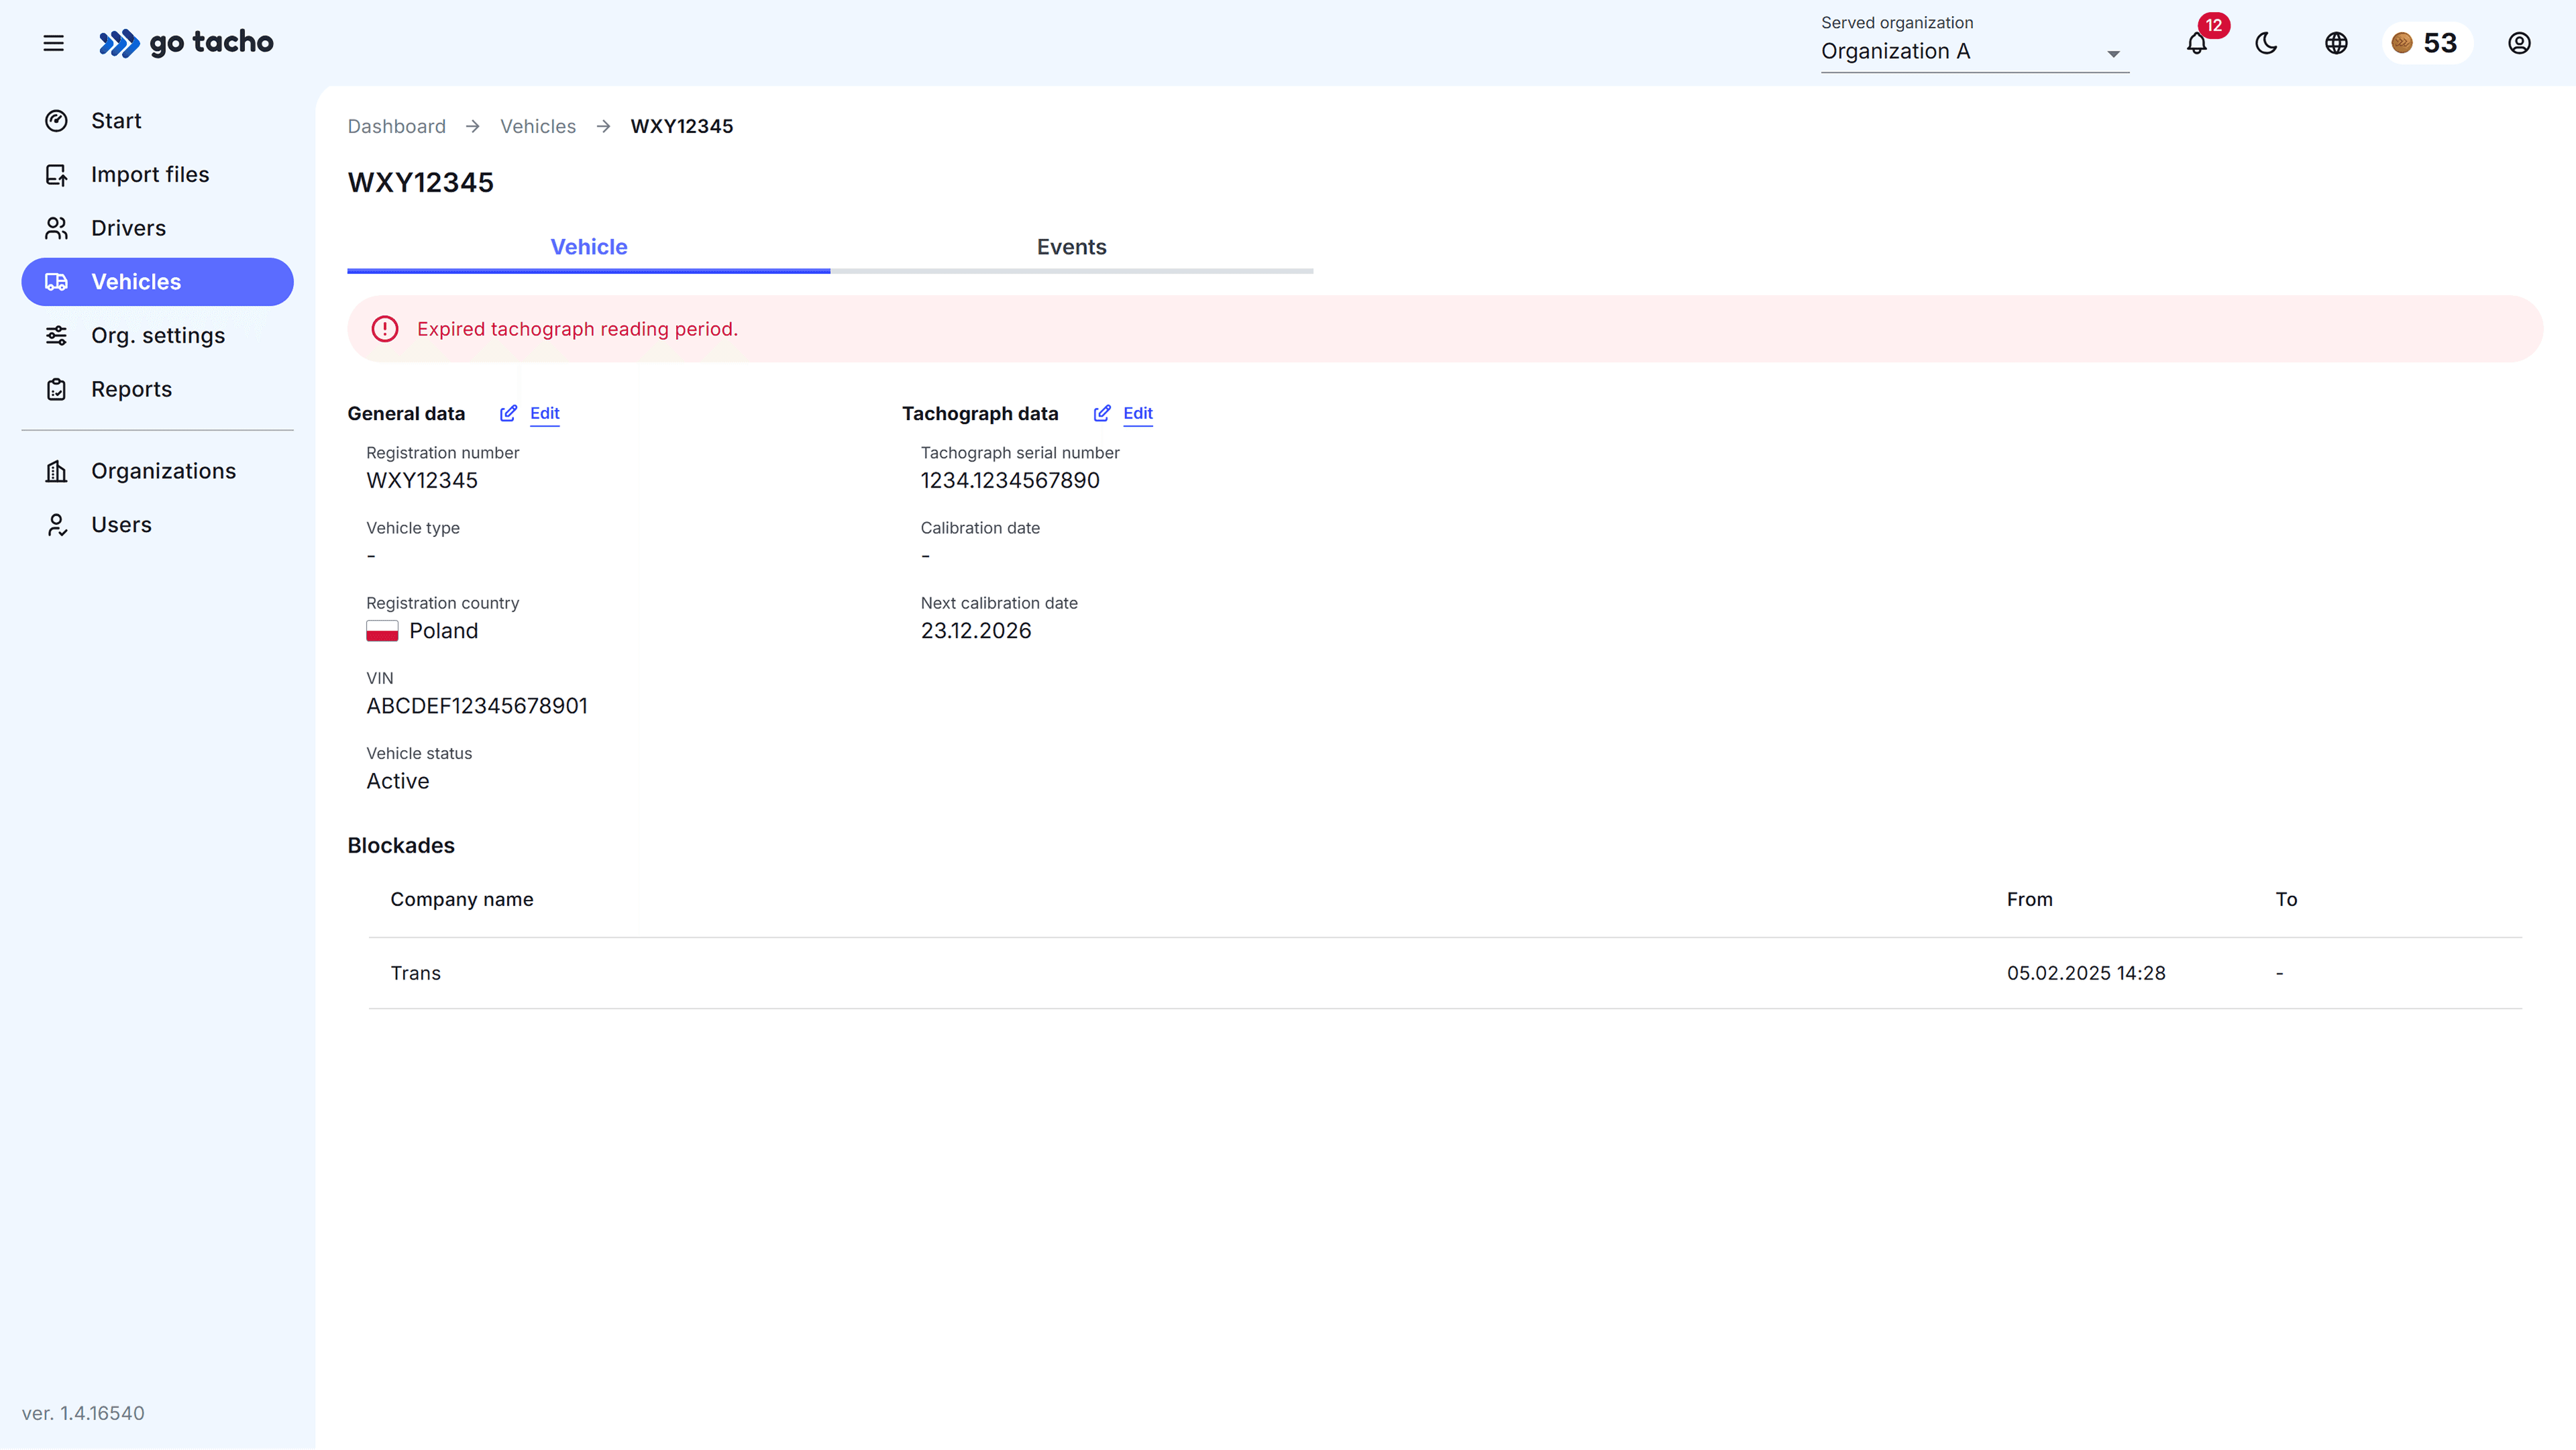Open Org. settings from the sidebar
Viewport: 2576px width, 1450px height.
pos(158,335)
